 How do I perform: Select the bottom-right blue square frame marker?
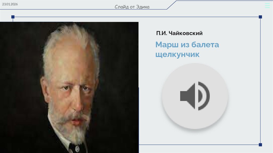coord(260,145)
